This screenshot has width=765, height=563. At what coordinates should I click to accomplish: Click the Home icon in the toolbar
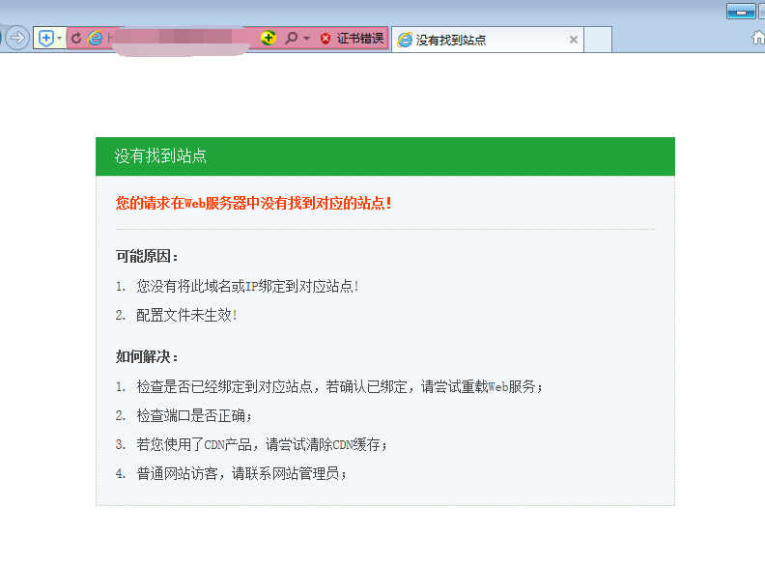tap(758, 38)
